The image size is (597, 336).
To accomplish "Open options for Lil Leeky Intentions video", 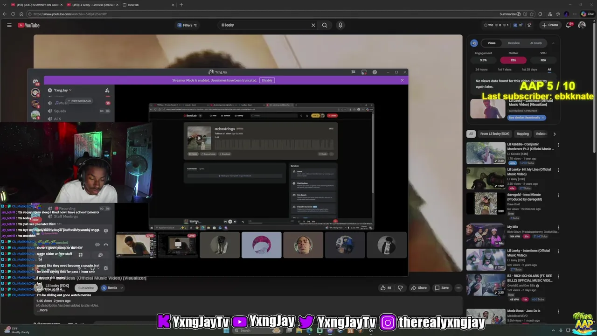I will click(558, 251).
